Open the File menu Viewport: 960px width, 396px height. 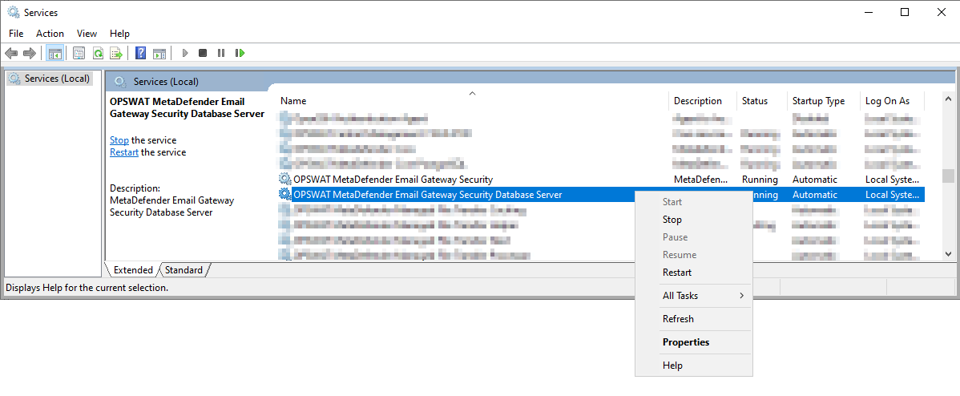(x=16, y=34)
